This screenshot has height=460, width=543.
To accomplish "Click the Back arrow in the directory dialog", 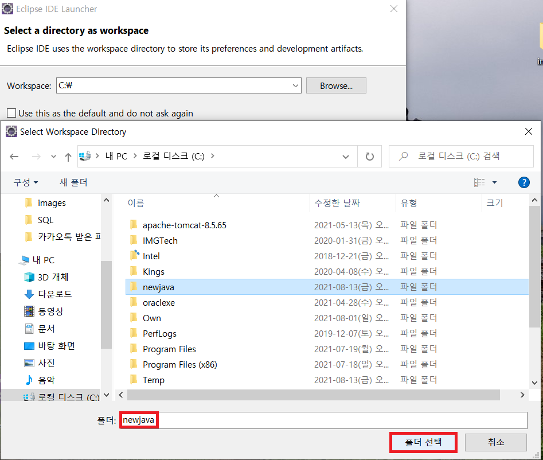I will click(x=14, y=157).
